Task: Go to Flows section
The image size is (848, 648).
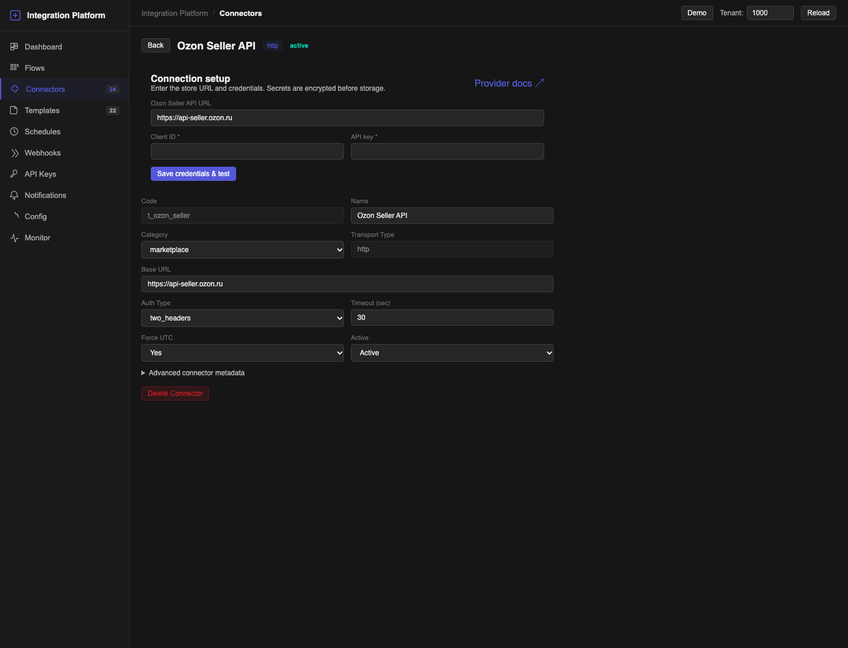Action: (x=65, y=68)
